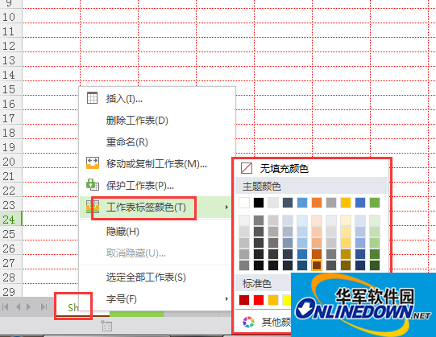The image size is (436, 337).
Task: Pick the gold theme swatch in top row
Action: pyautogui.click(x=346, y=203)
